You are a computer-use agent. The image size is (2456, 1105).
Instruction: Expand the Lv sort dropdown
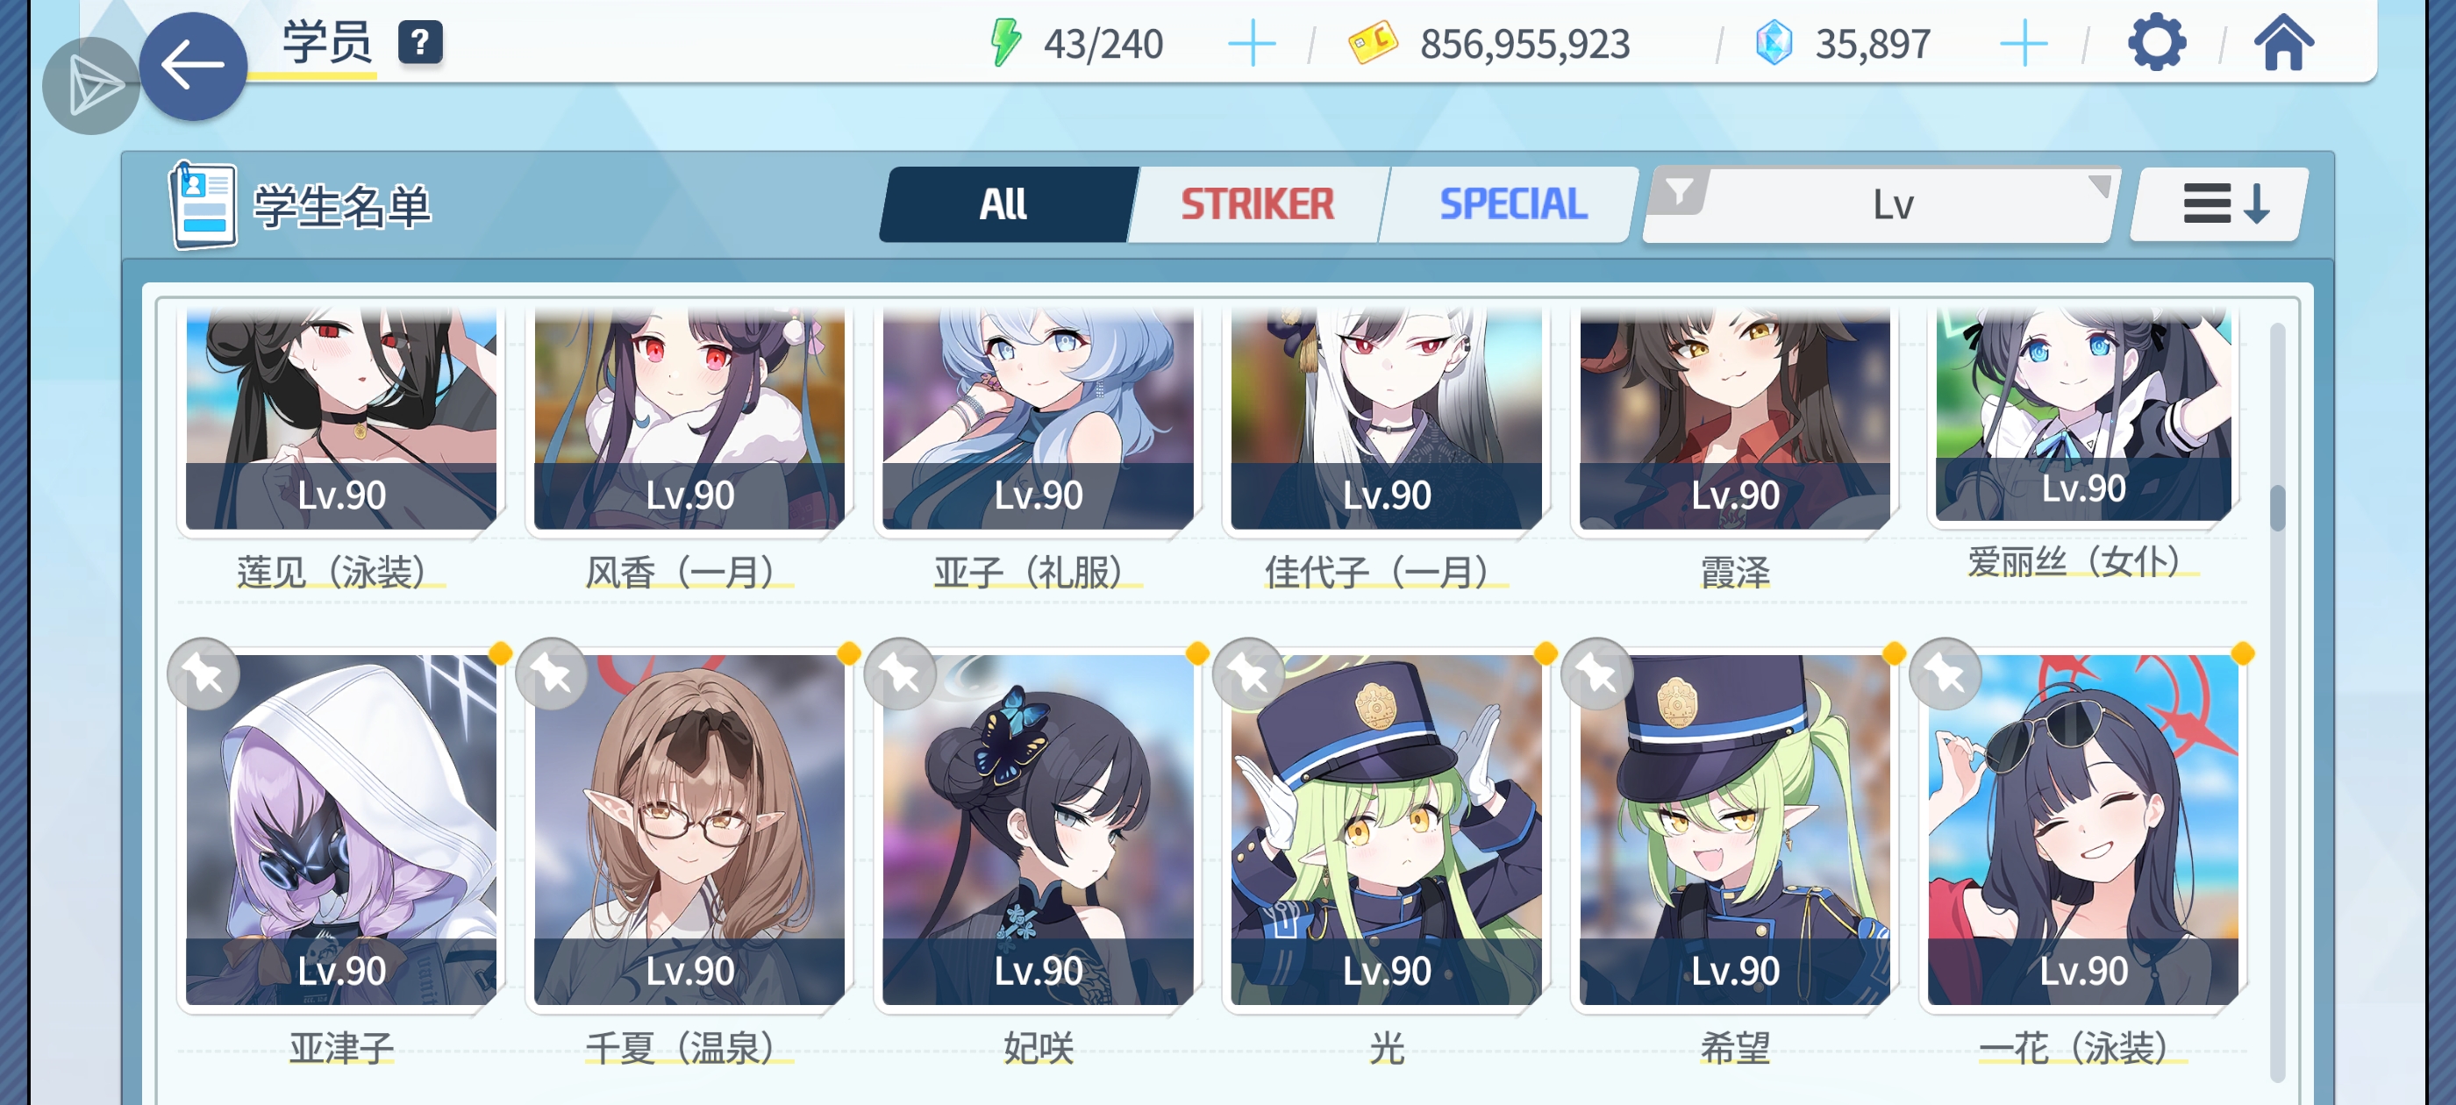(x=1893, y=205)
